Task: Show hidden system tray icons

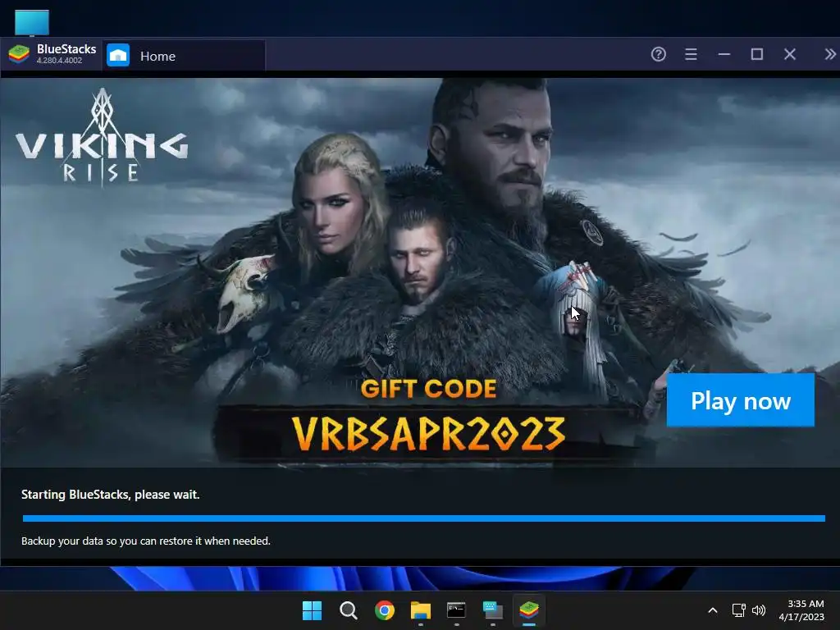Action: coord(713,610)
